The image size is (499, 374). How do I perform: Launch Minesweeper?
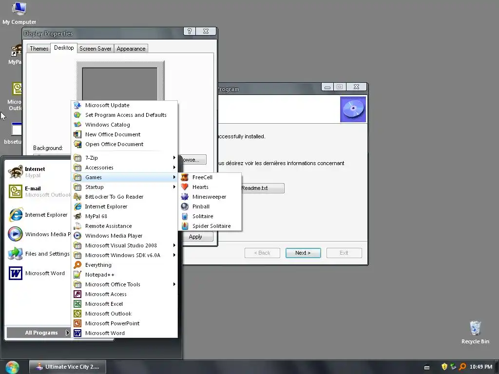210,197
